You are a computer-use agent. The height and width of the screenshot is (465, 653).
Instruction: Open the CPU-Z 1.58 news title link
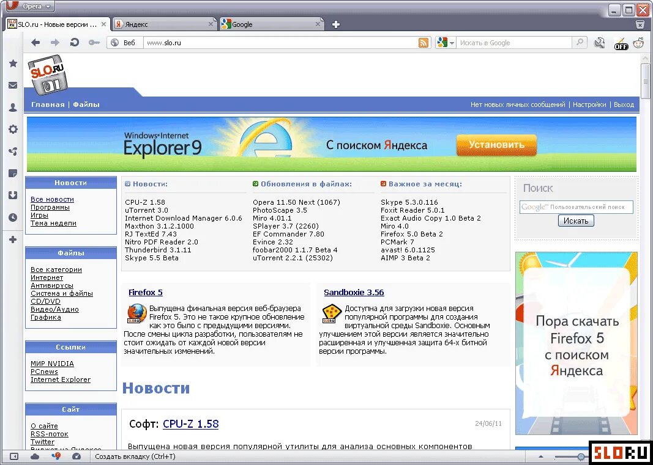coord(191,424)
